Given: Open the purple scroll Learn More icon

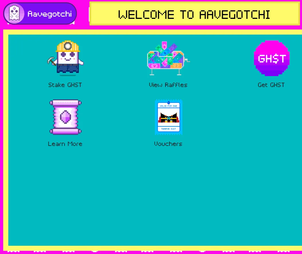Looking at the screenshot, I should tap(65, 117).
